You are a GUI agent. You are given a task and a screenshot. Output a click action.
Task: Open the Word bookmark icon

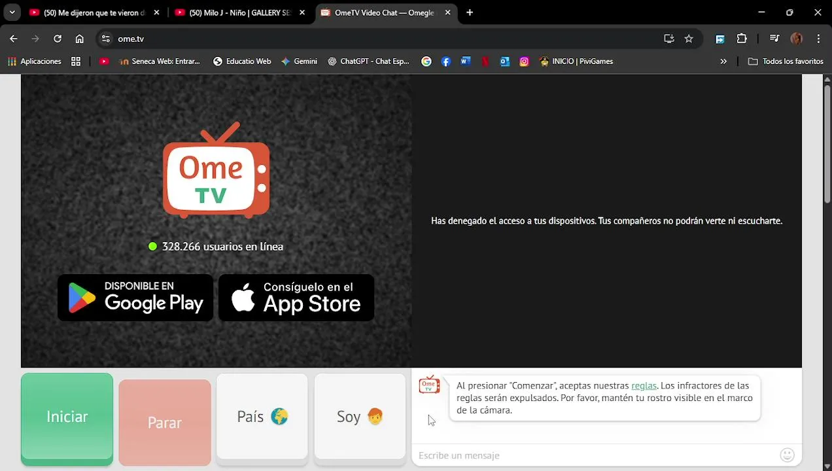(x=466, y=61)
